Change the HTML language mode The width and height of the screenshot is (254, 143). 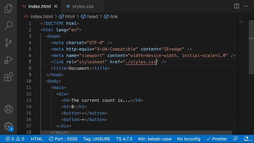coord(37,139)
